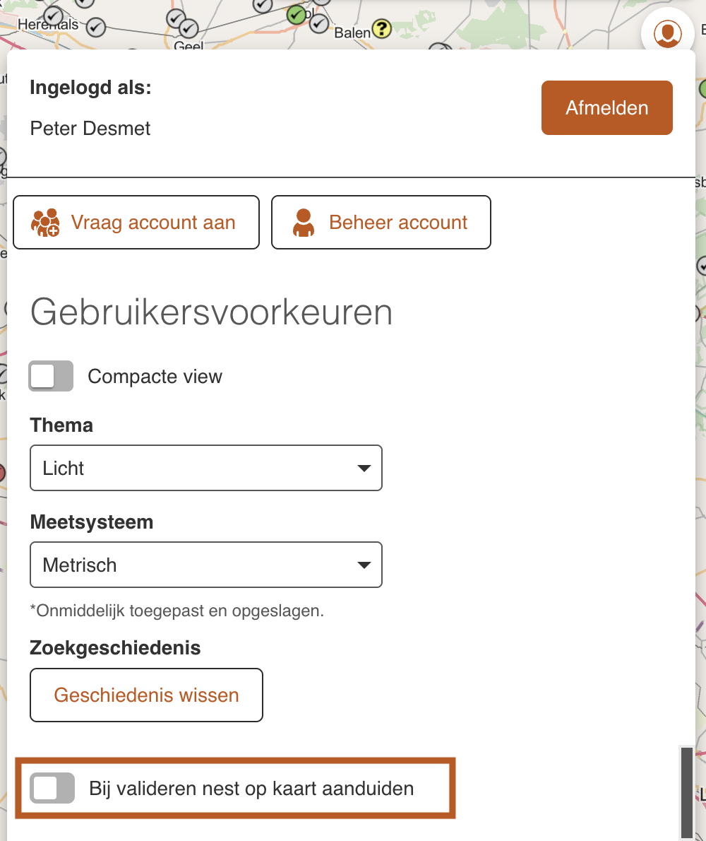Click the people icon on Vraag account aan
Image resolution: width=706 pixels, height=841 pixels.
coord(44,222)
